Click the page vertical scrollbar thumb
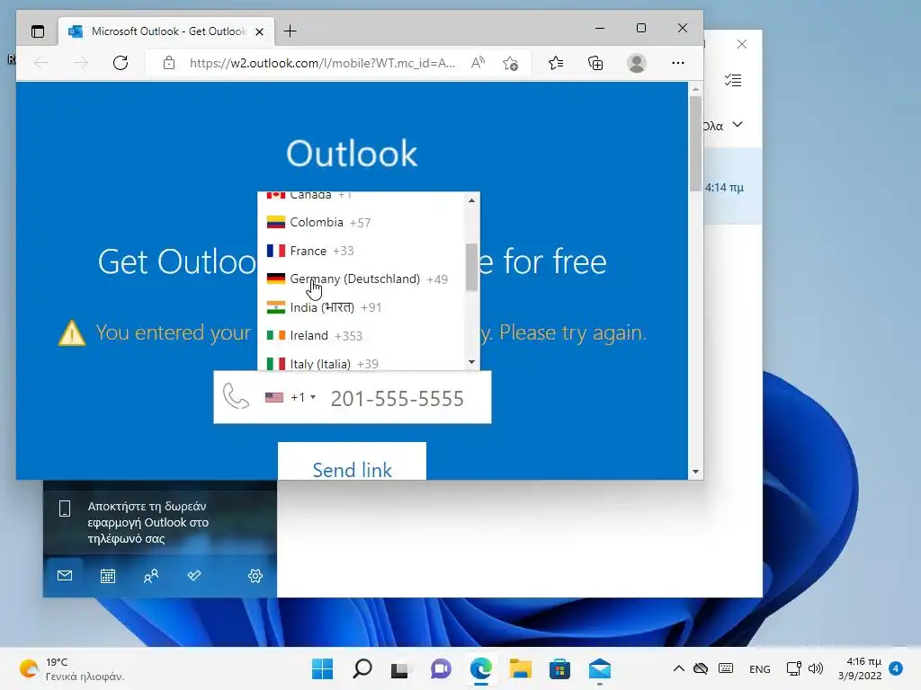921x690 pixels. click(695, 144)
